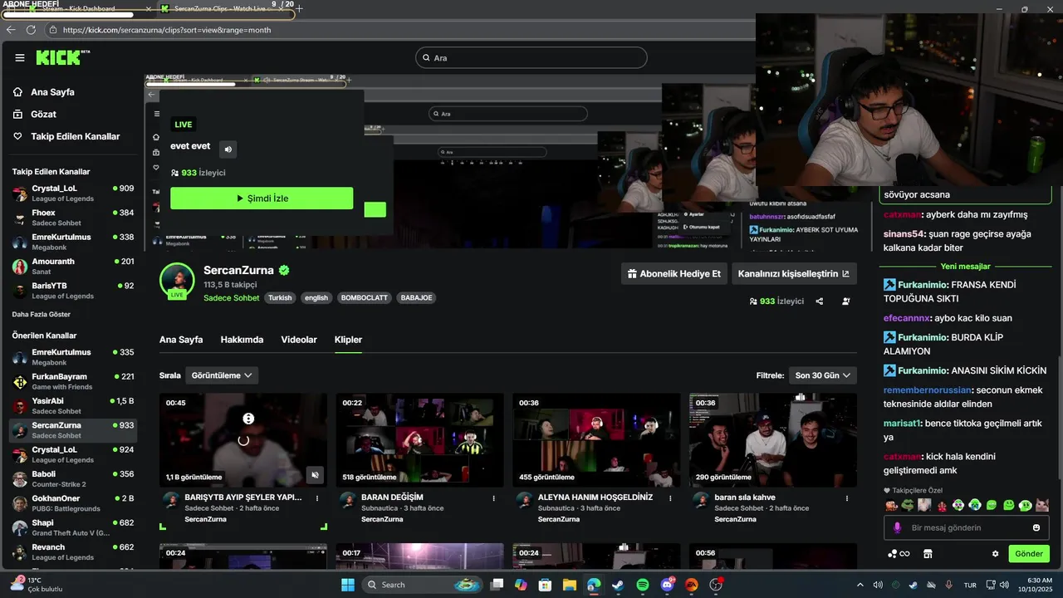Open the BARAN DEĞİŞİM clip thumbnail
Screen dimensions: 1063x598
tap(419, 439)
